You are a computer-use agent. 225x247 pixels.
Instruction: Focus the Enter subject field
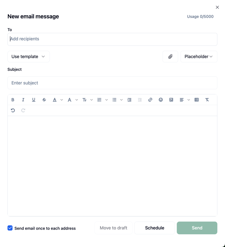point(112,83)
